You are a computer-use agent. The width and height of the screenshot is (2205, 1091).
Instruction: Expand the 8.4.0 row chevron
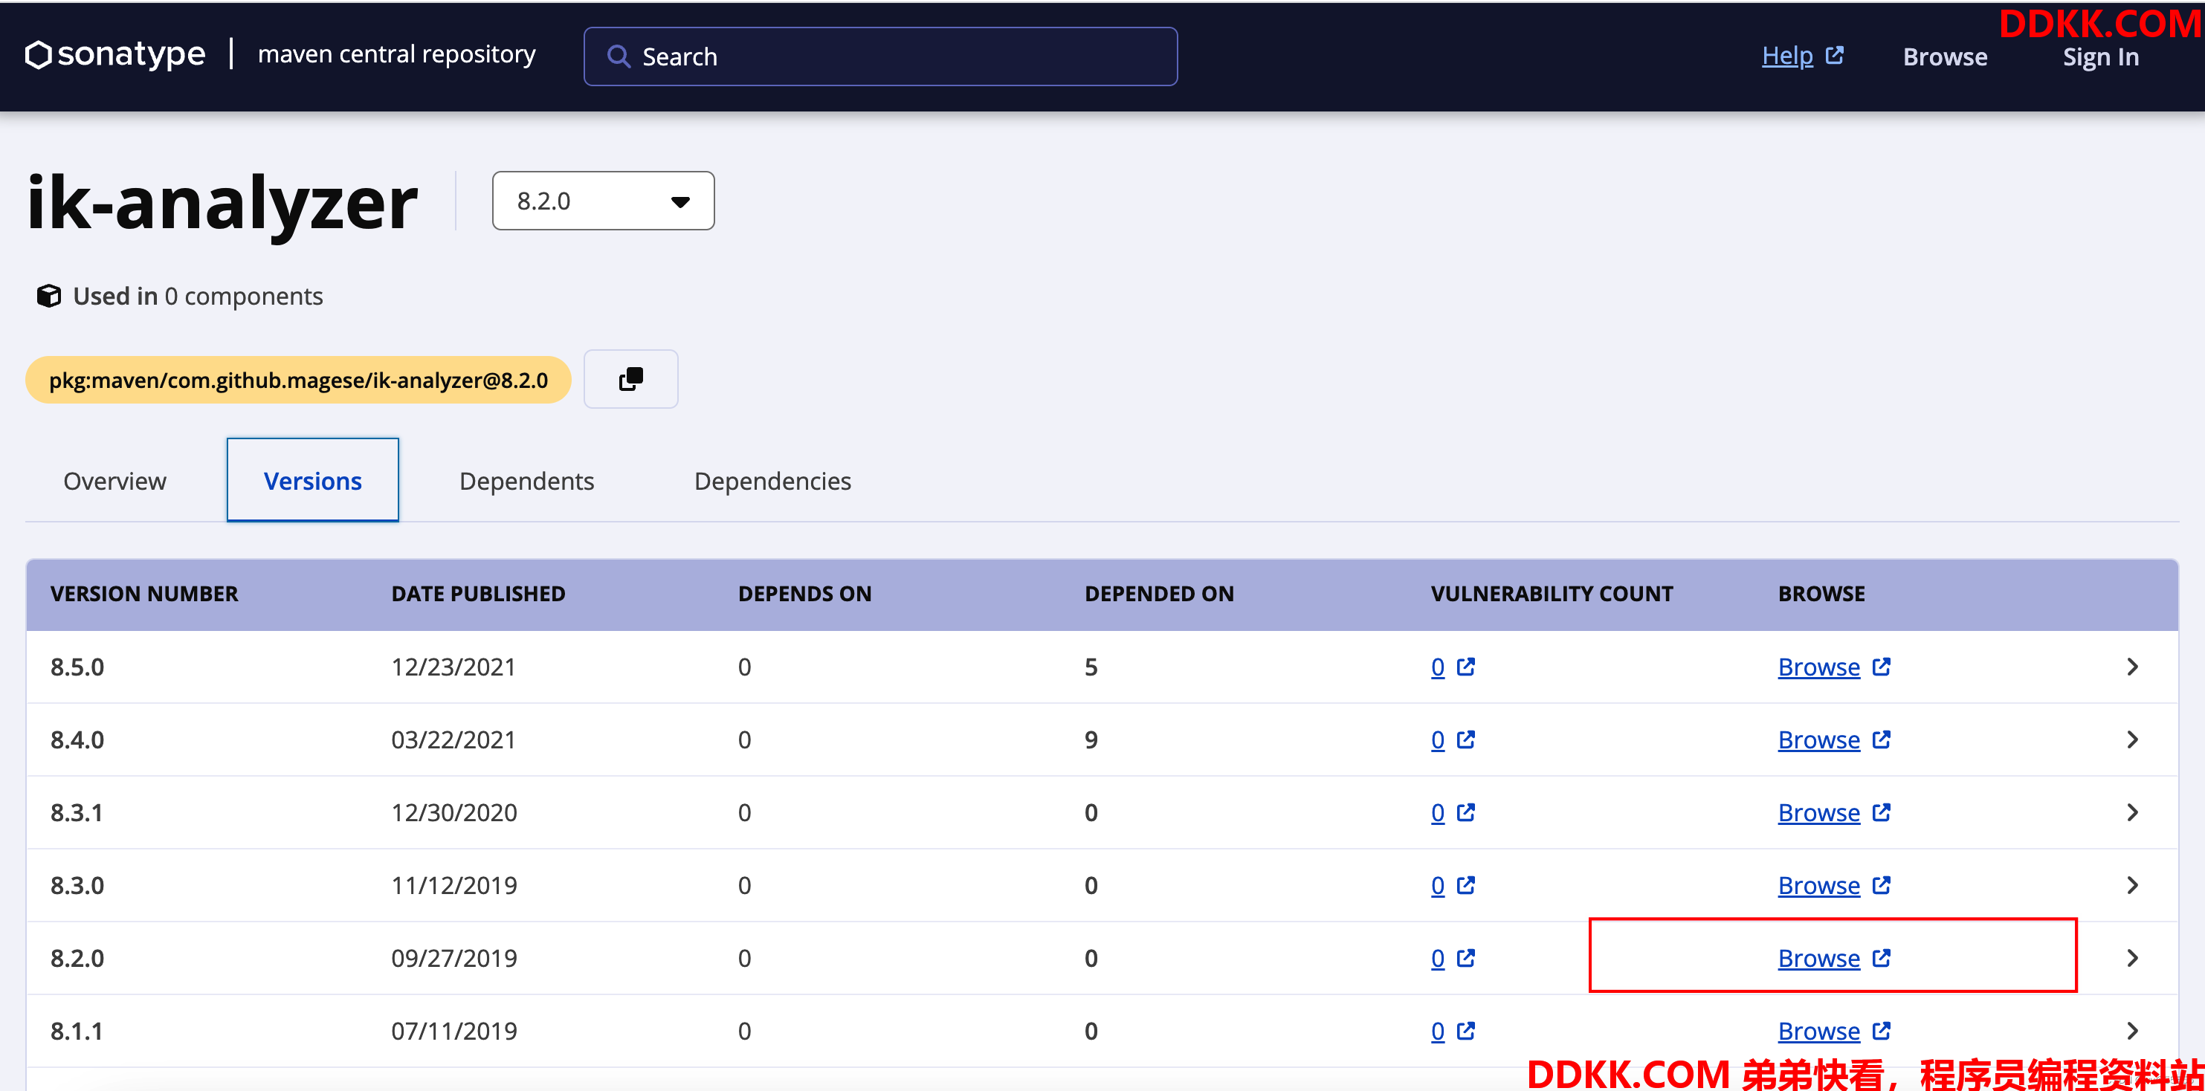click(2132, 739)
